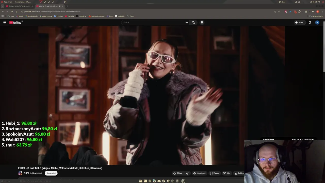
Task: Pause the video by clicking the player
Action: pyautogui.click(x=161, y=95)
